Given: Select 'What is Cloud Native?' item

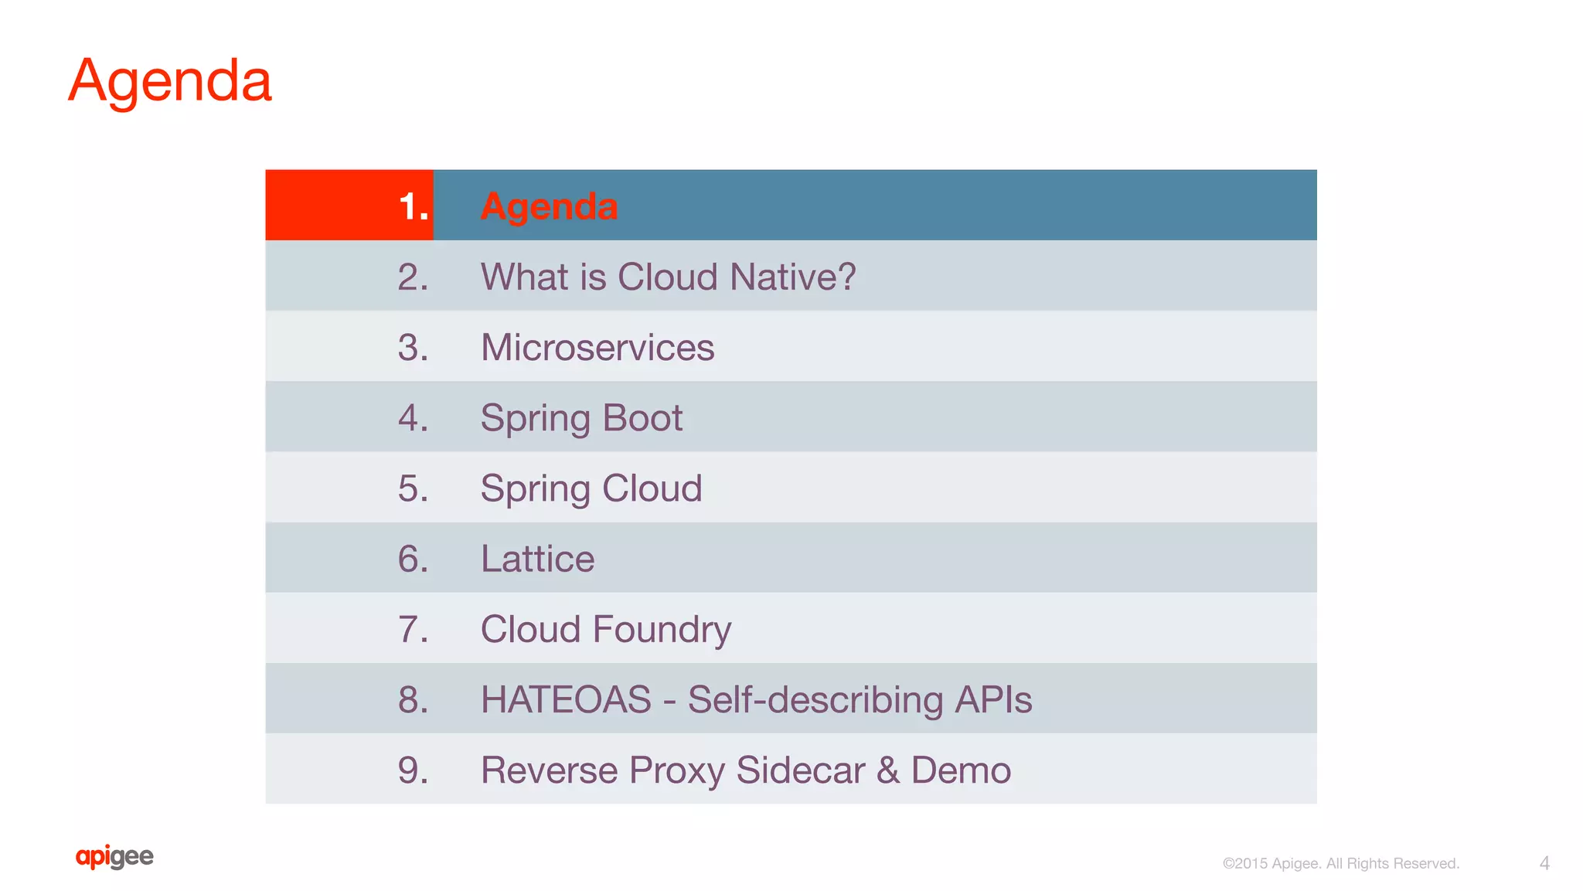Looking at the screenshot, I should pos(668,277).
